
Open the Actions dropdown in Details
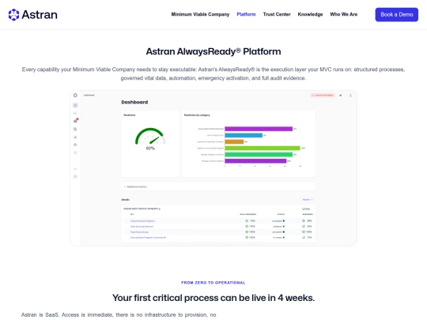(308, 199)
